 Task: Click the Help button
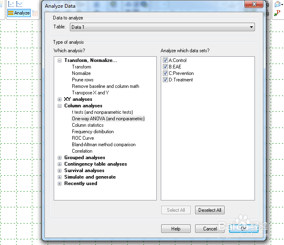[176, 229]
